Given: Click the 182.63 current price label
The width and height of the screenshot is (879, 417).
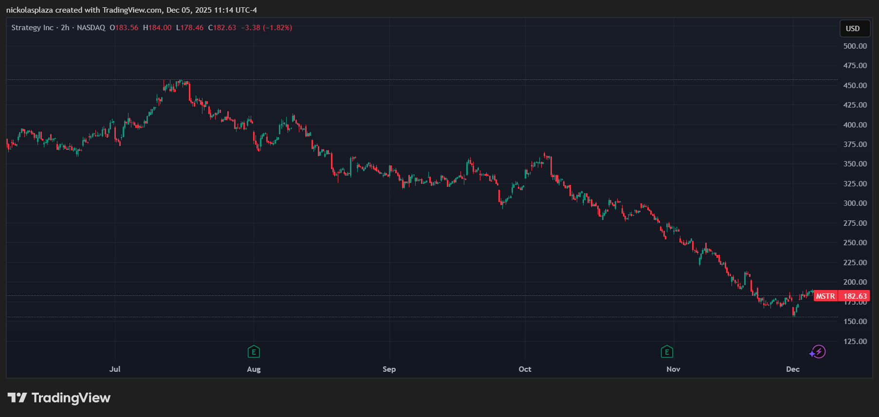Looking at the screenshot, I should tap(855, 296).
